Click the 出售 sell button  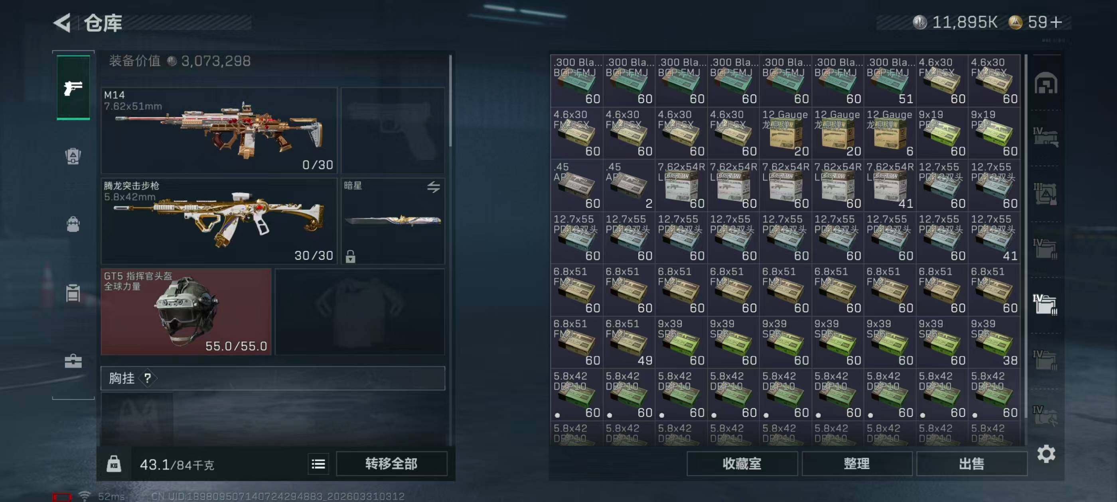pyautogui.click(x=972, y=464)
